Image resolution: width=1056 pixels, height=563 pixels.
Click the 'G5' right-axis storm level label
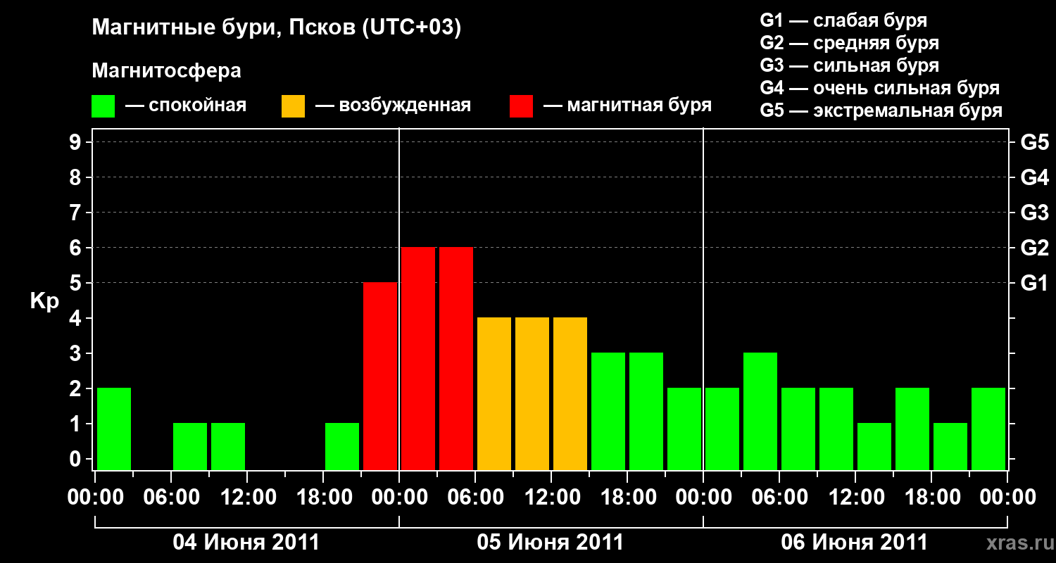click(1035, 142)
